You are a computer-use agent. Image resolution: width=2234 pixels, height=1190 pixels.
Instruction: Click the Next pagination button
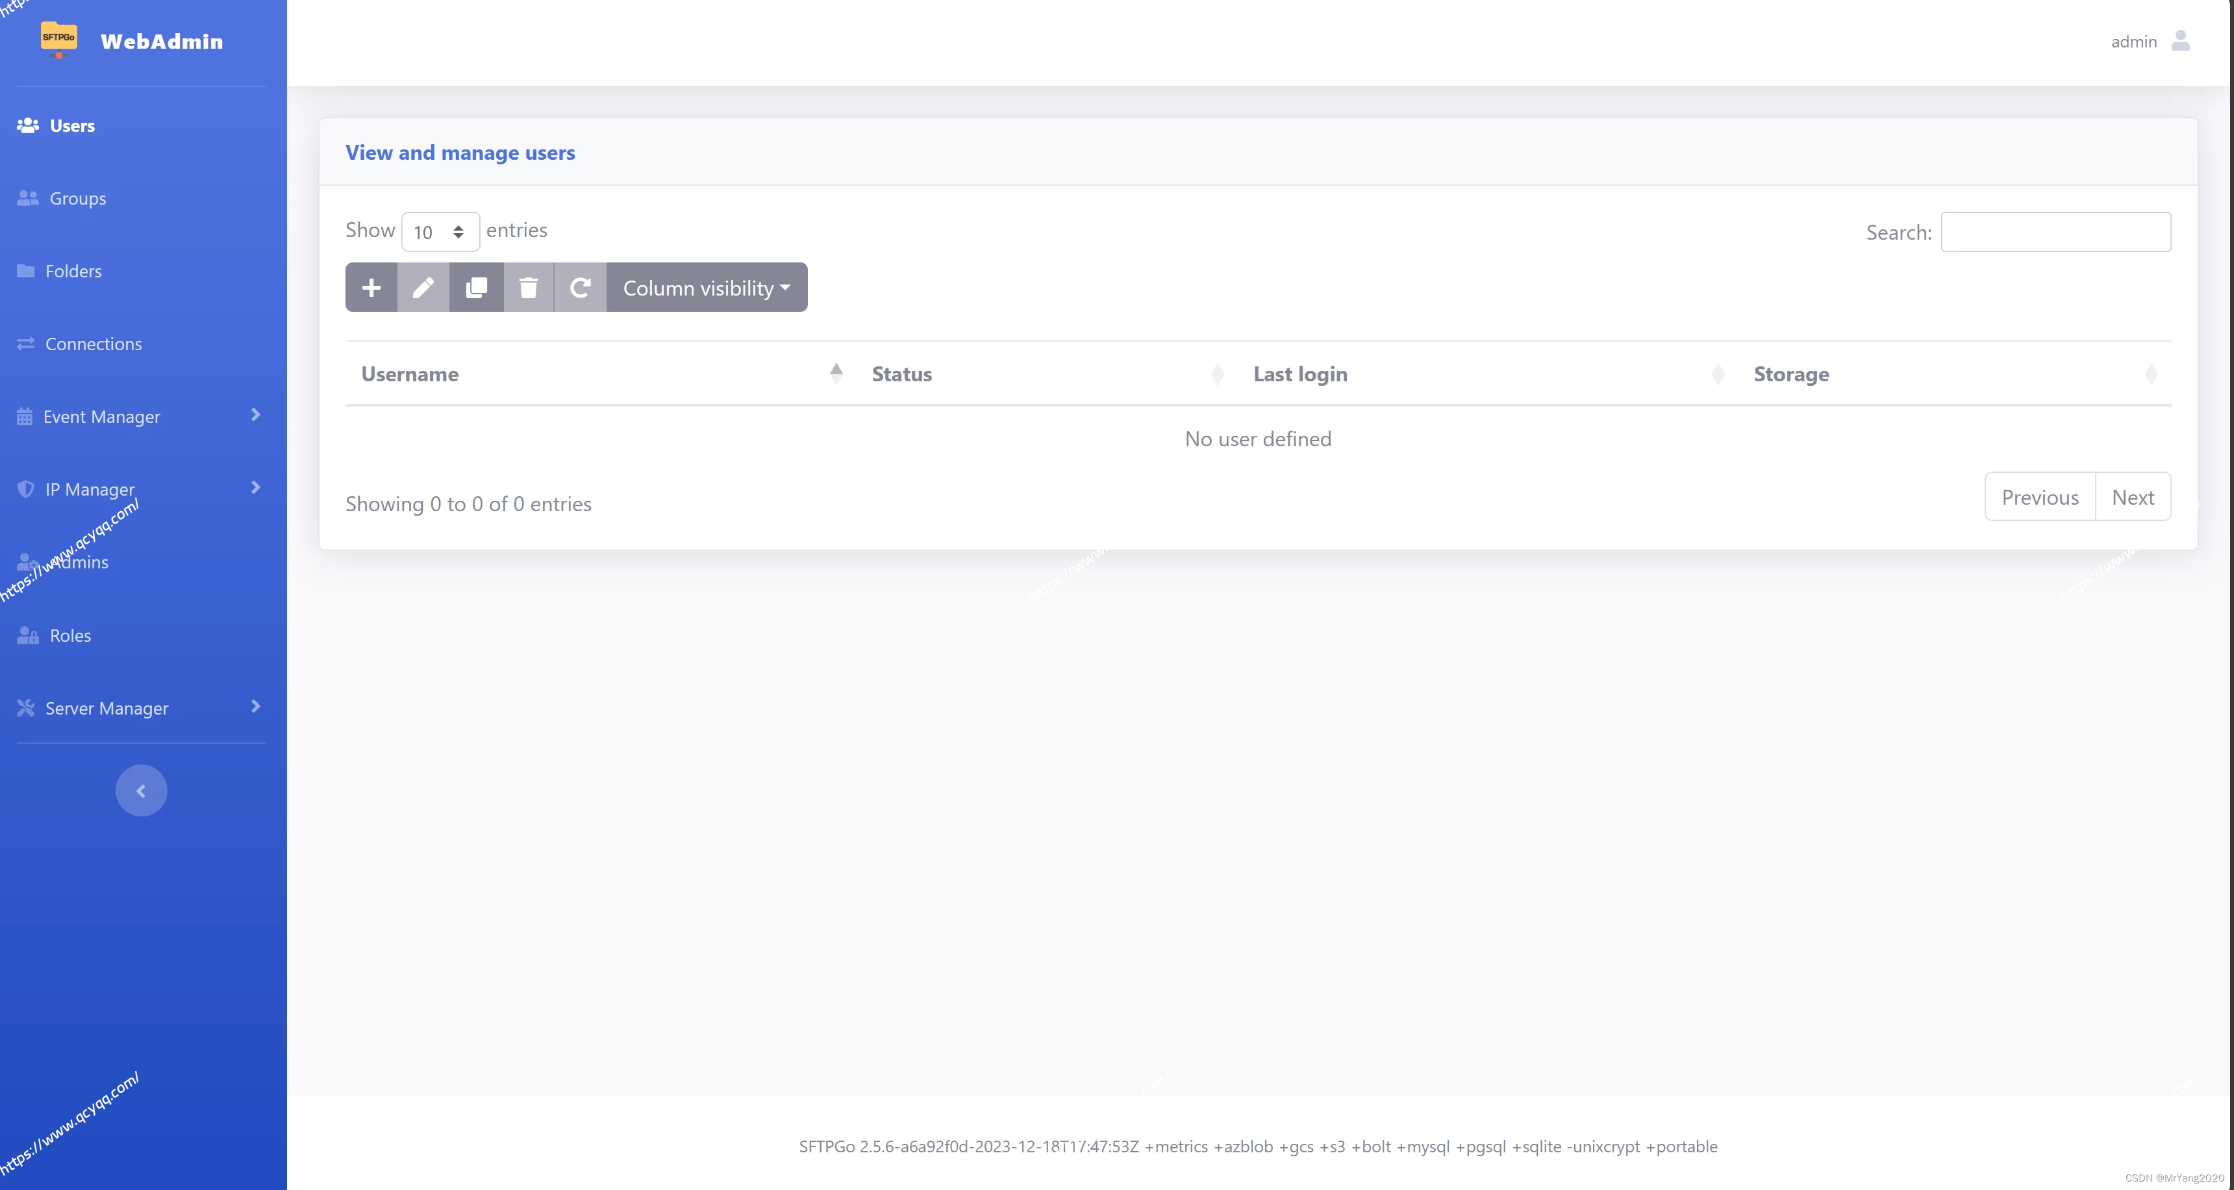2133,497
